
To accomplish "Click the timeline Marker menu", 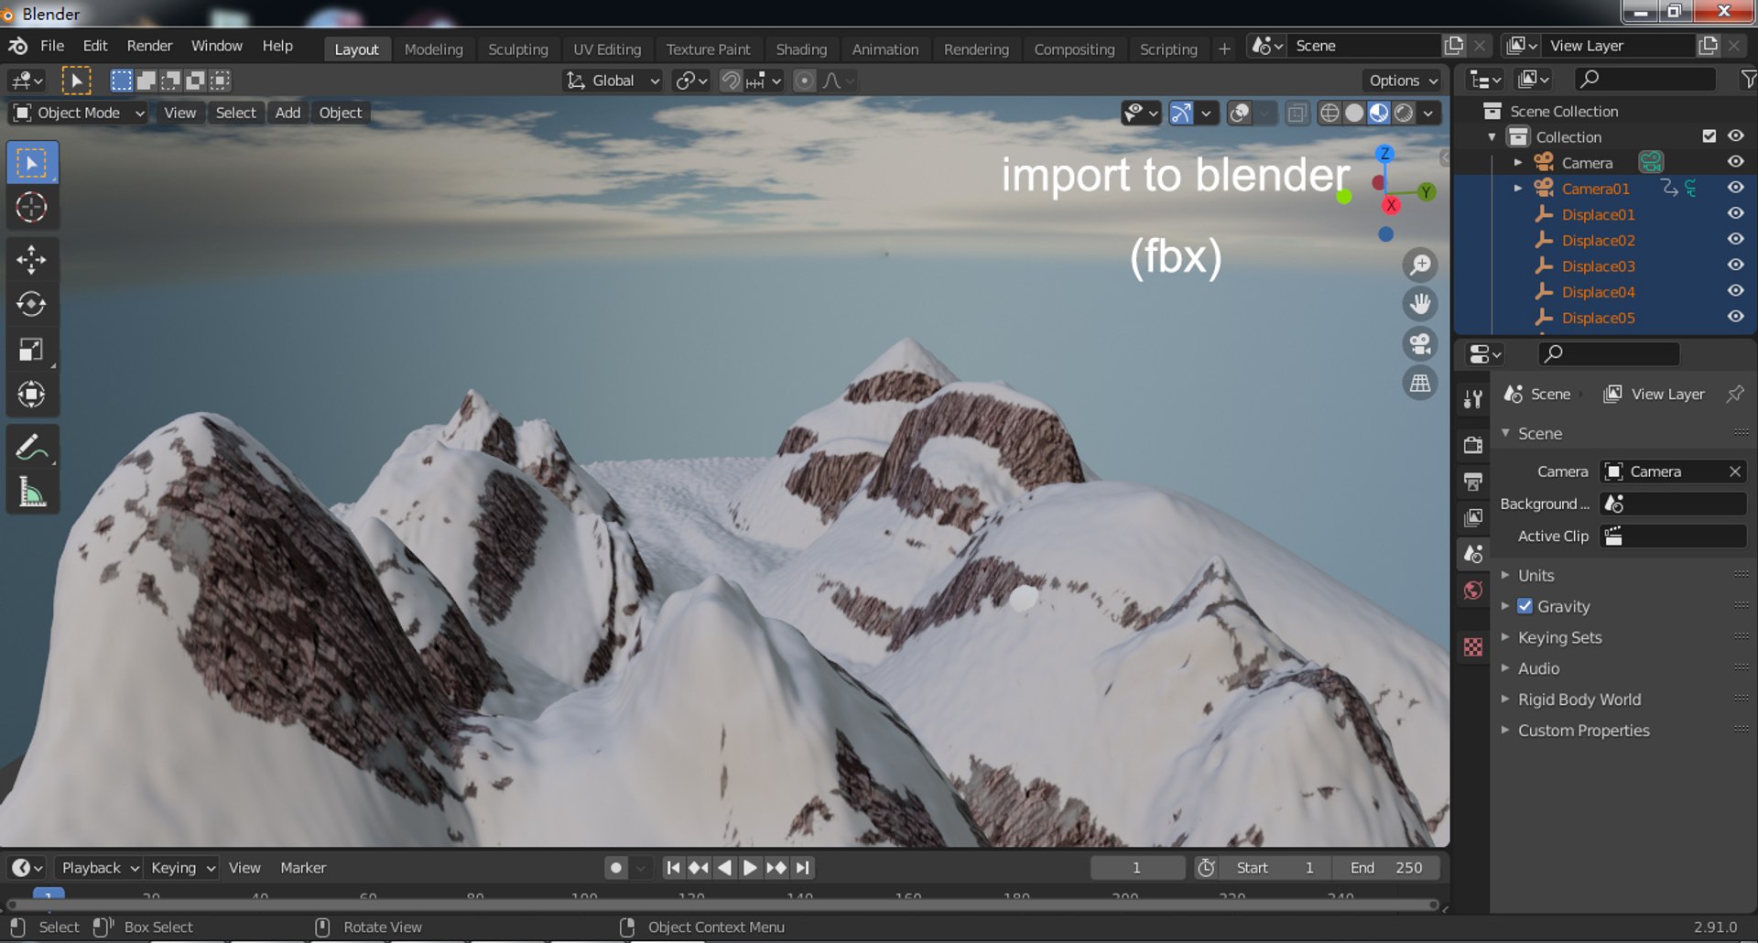I will point(303,868).
